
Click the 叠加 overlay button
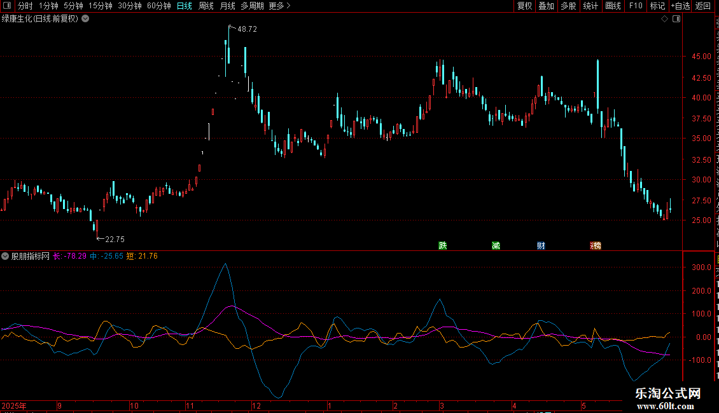(x=546, y=6)
